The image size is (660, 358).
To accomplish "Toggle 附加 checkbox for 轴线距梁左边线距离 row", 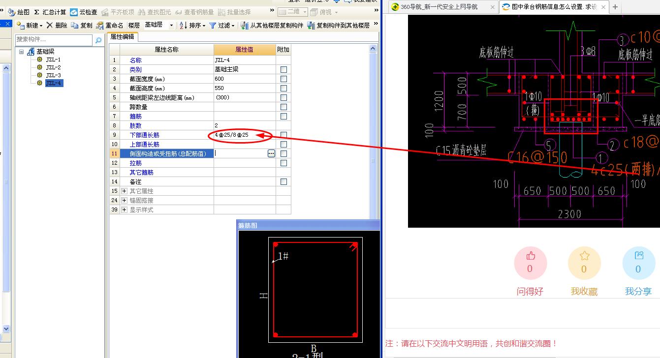I will pos(283,97).
